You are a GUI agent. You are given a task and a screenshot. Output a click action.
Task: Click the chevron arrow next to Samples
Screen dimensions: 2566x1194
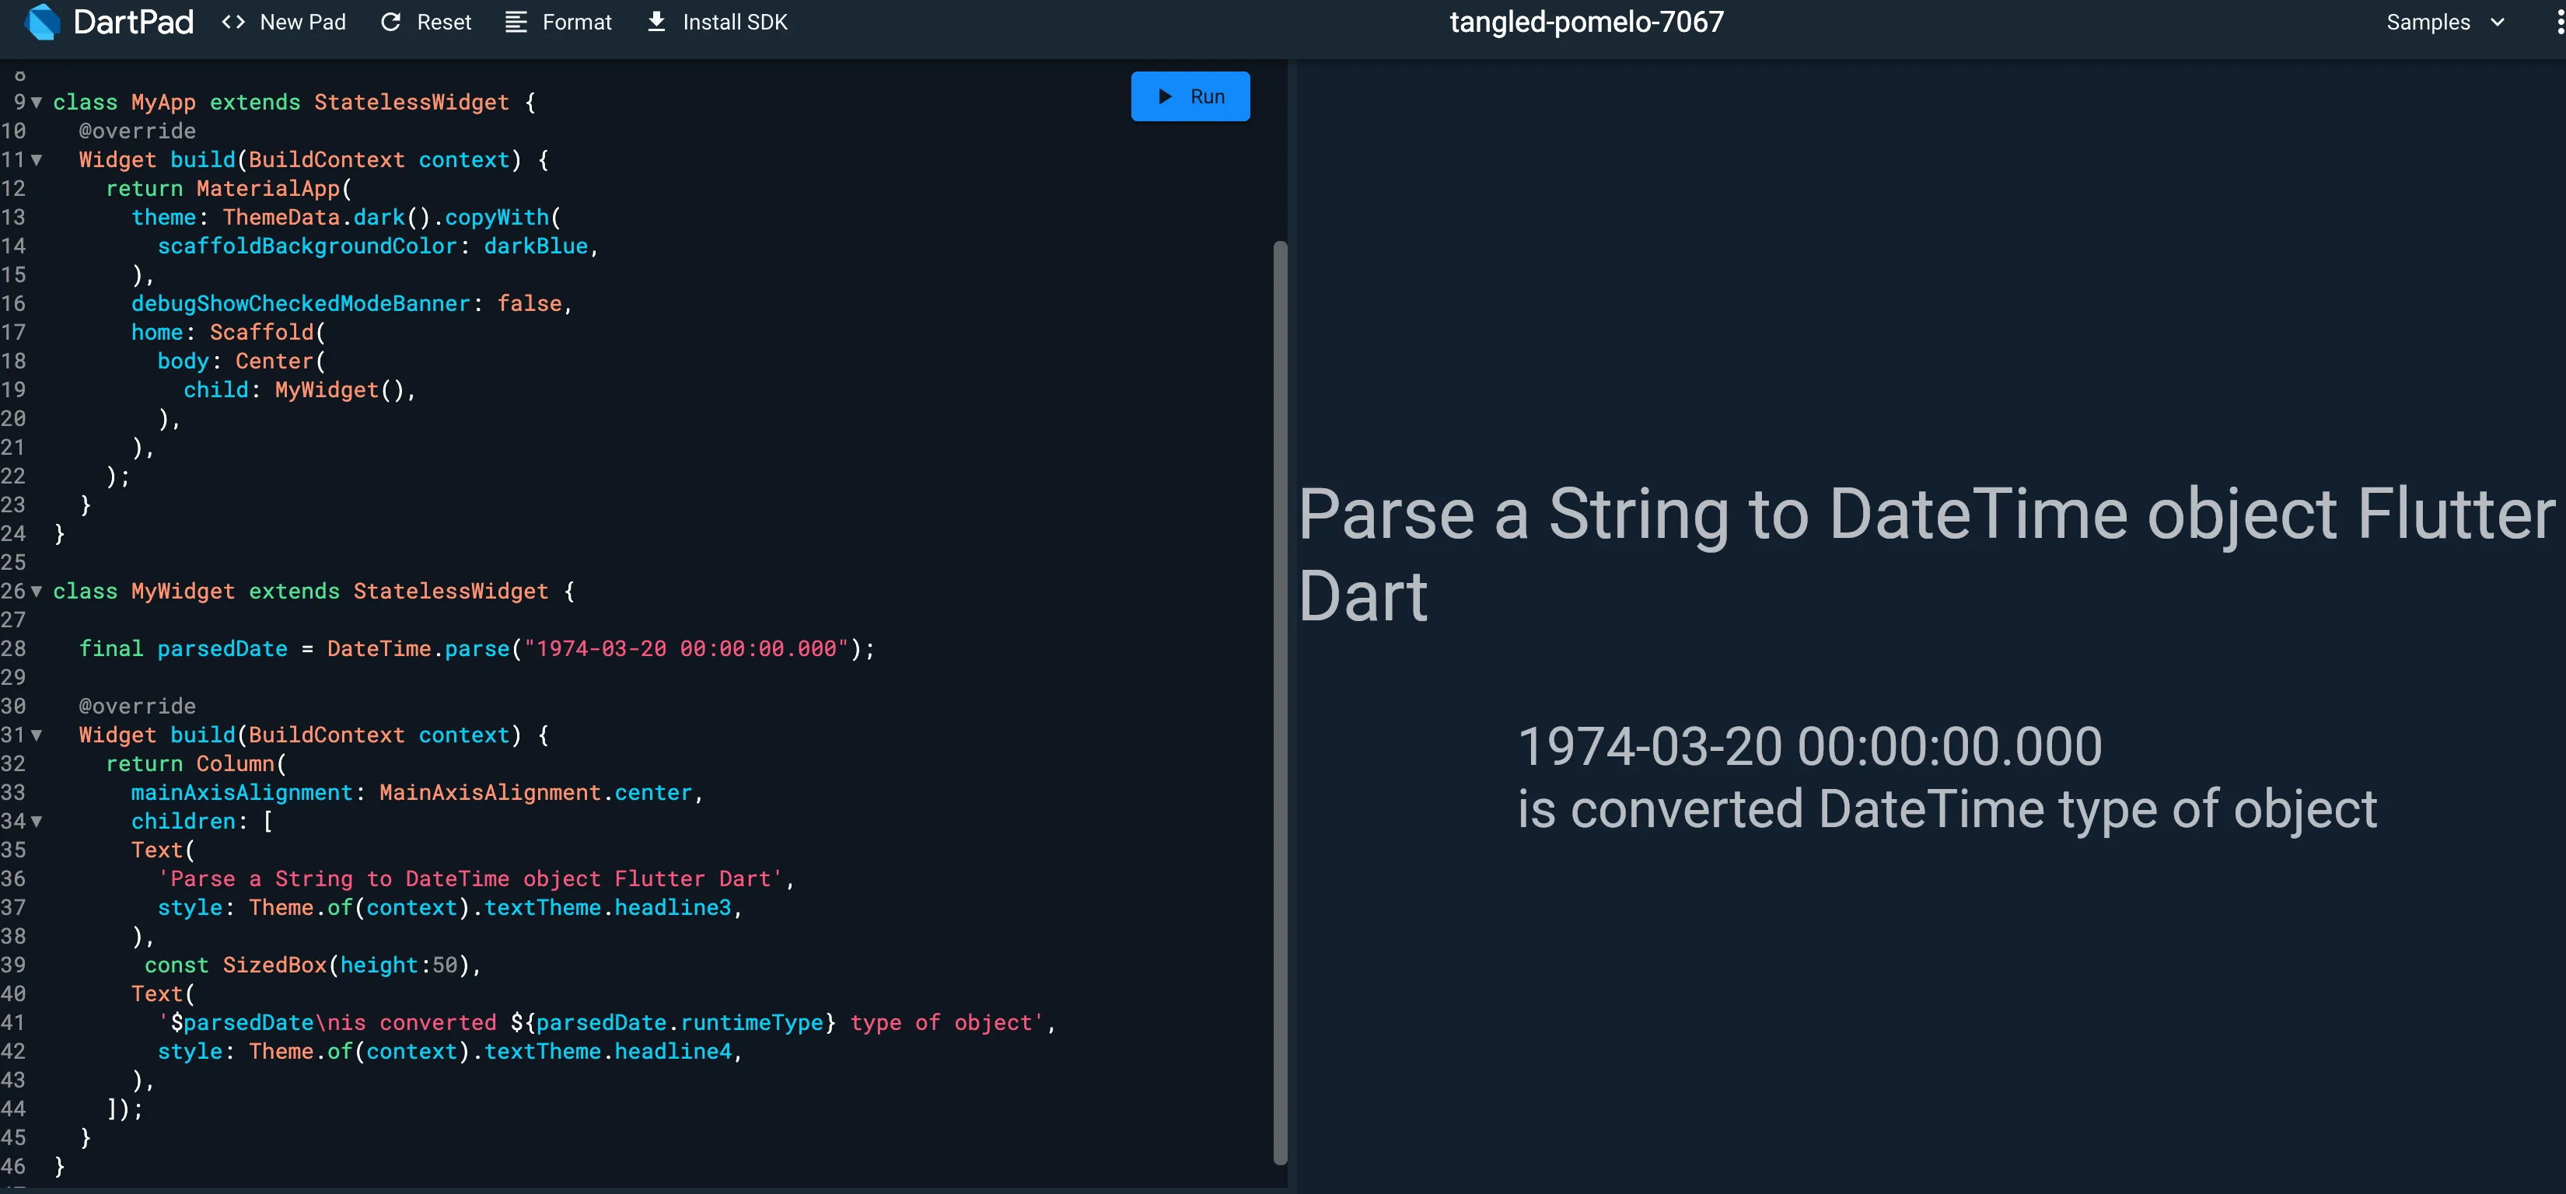point(2498,22)
